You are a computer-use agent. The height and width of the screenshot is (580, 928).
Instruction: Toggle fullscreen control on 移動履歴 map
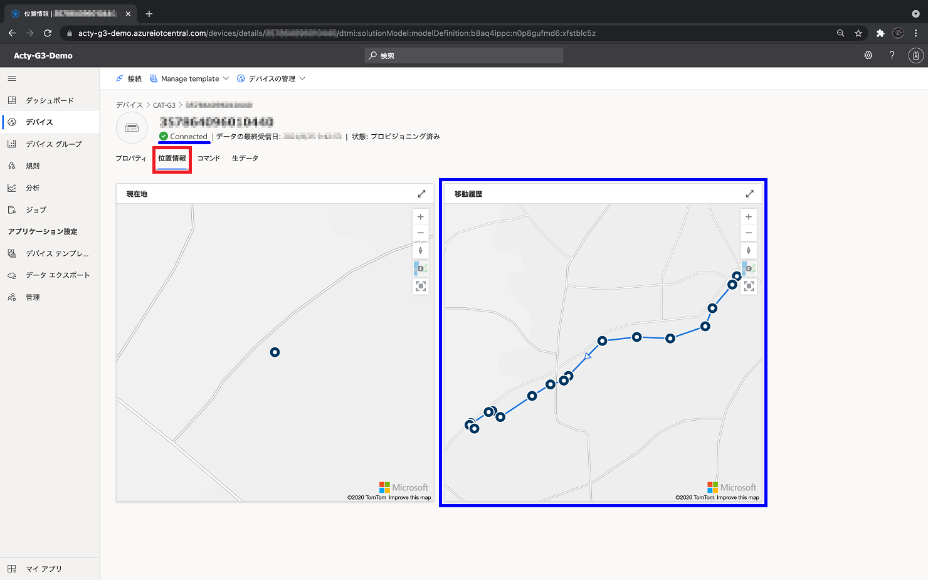749,286
